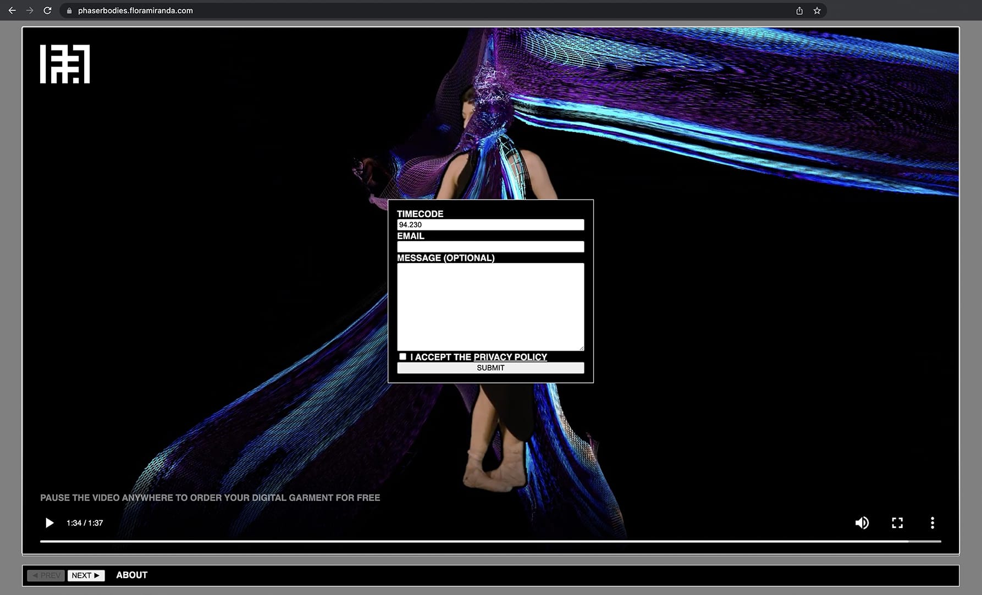Open the Privacy Policy link
Screen dimensions: 982x595
click(510, 357)
